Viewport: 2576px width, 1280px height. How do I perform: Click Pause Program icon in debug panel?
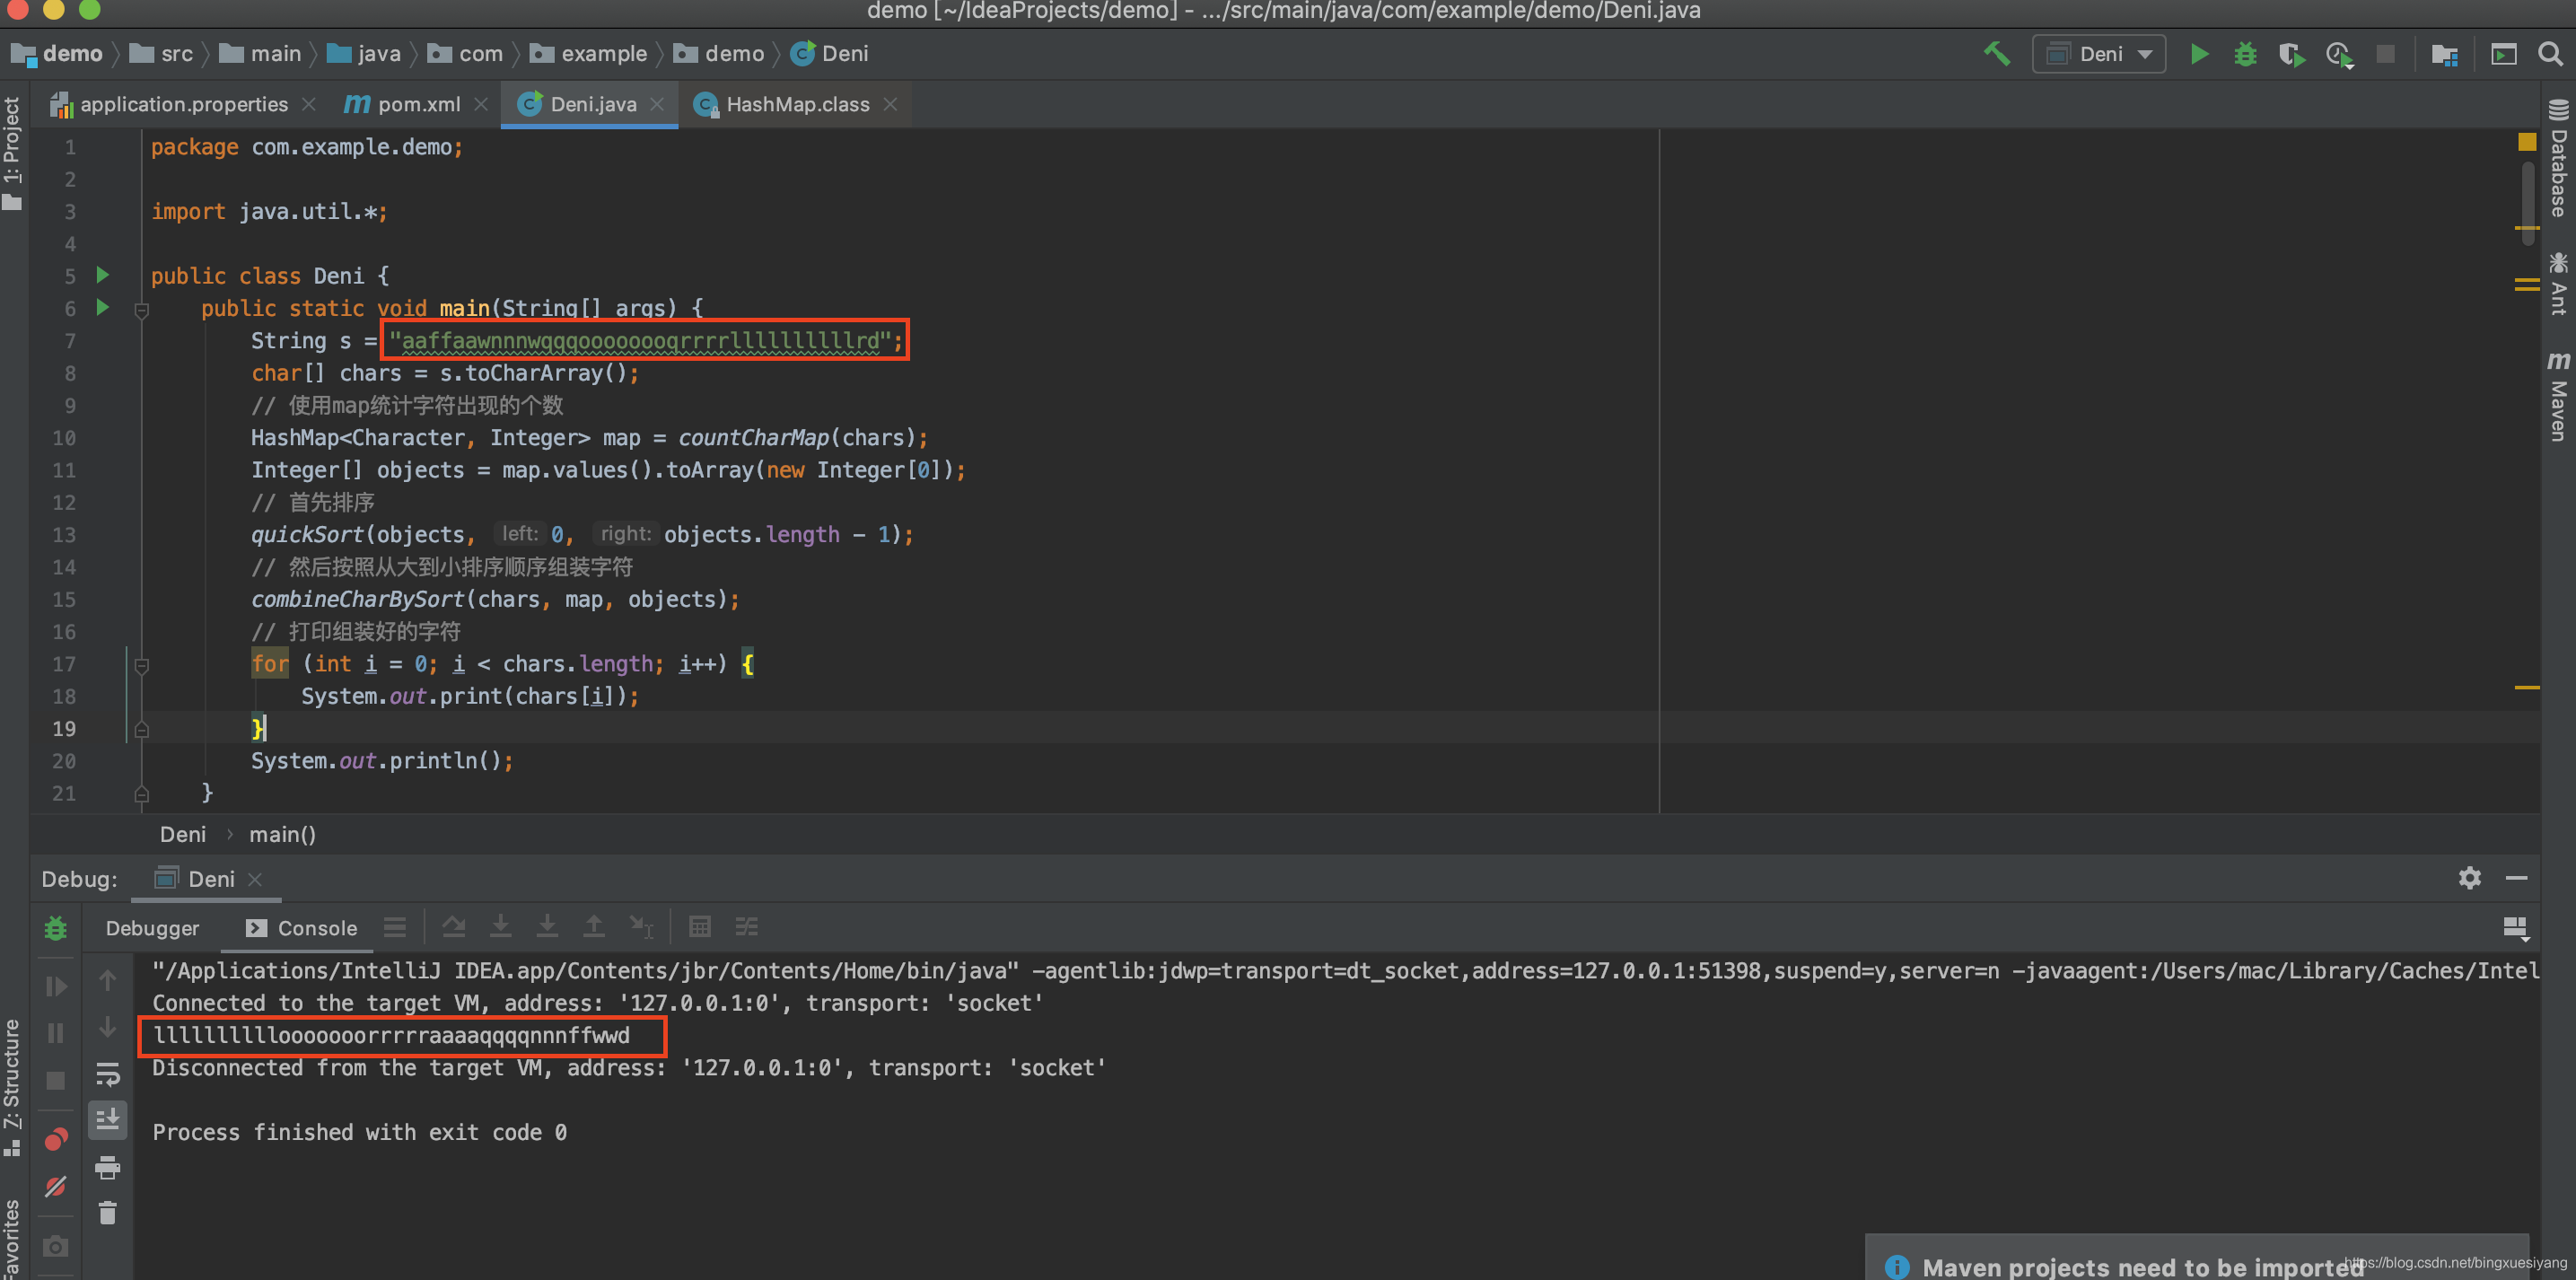tap(56, 1033)
